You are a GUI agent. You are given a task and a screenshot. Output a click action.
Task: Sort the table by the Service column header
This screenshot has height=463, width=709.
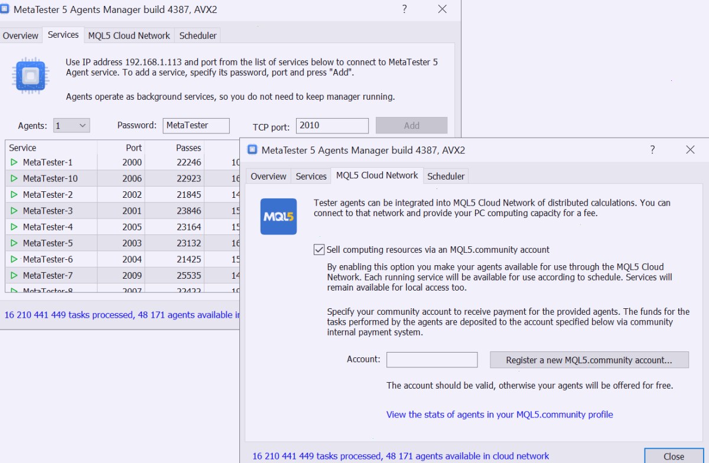coord(51,148)
